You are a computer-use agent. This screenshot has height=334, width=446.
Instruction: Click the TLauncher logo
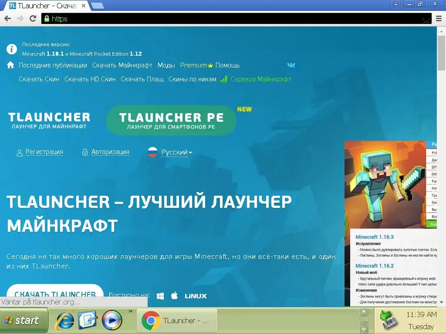pos(49,120)
